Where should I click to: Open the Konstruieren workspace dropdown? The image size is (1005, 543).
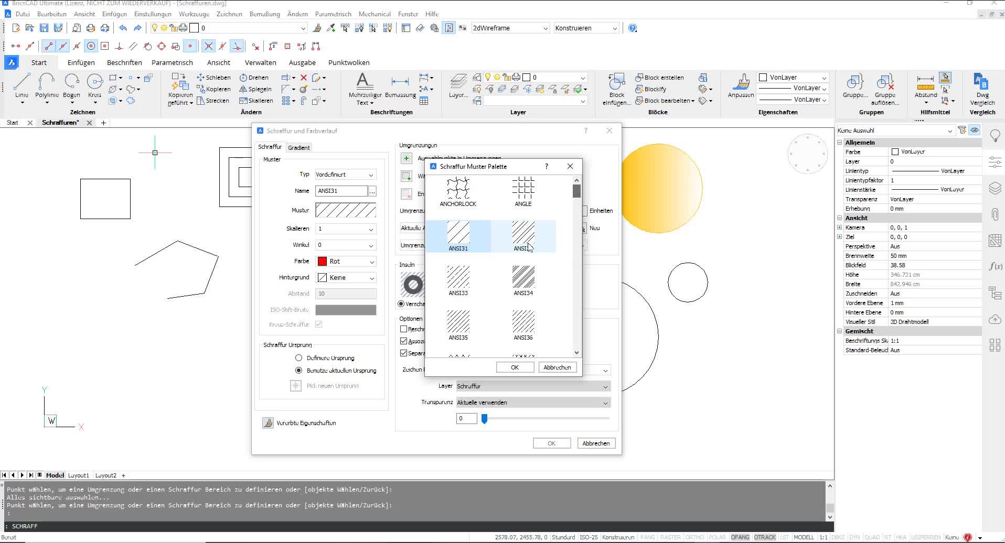tap(586, 28)
